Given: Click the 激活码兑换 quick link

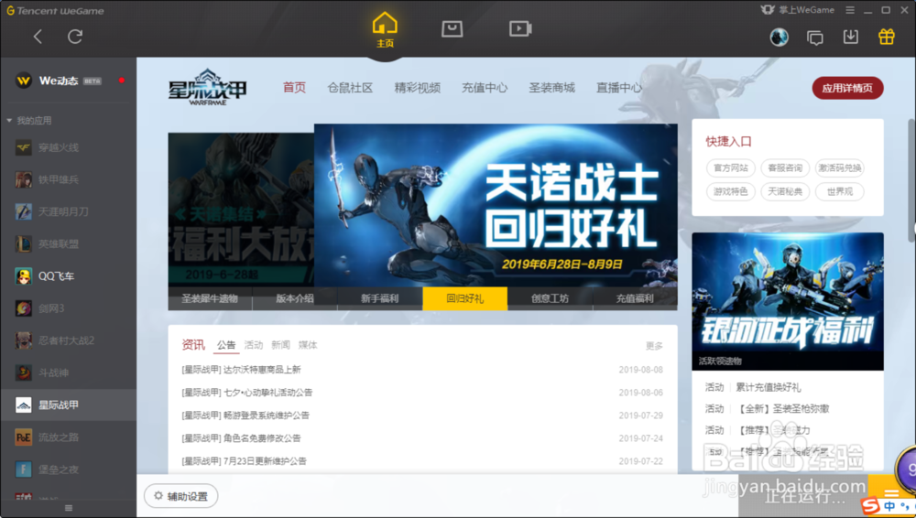Looking at the screenshot, I should point(839,168).
